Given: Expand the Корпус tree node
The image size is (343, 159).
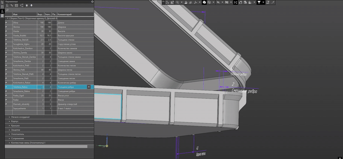Looking at the screenshot, I should (x=9, y=121).
